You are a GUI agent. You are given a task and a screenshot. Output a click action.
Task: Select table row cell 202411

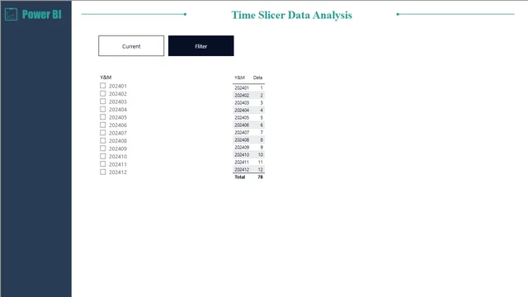(x=242, y=162)
